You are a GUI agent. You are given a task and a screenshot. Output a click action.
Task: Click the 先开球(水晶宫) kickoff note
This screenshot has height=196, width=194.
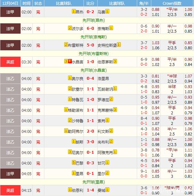(x=93, y=70)
